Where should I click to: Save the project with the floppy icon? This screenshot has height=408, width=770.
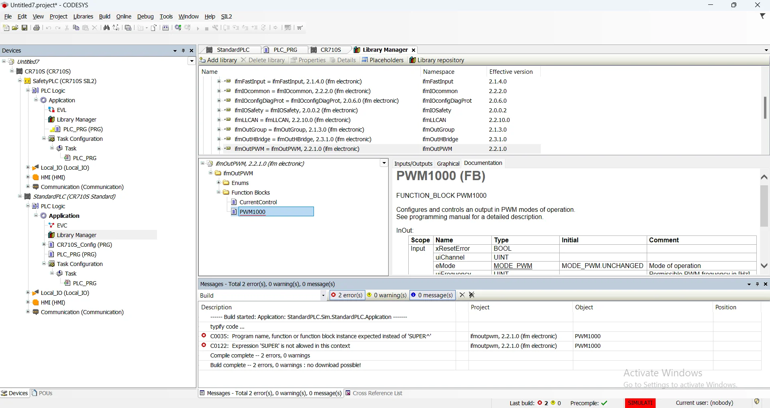pos(24,28)
